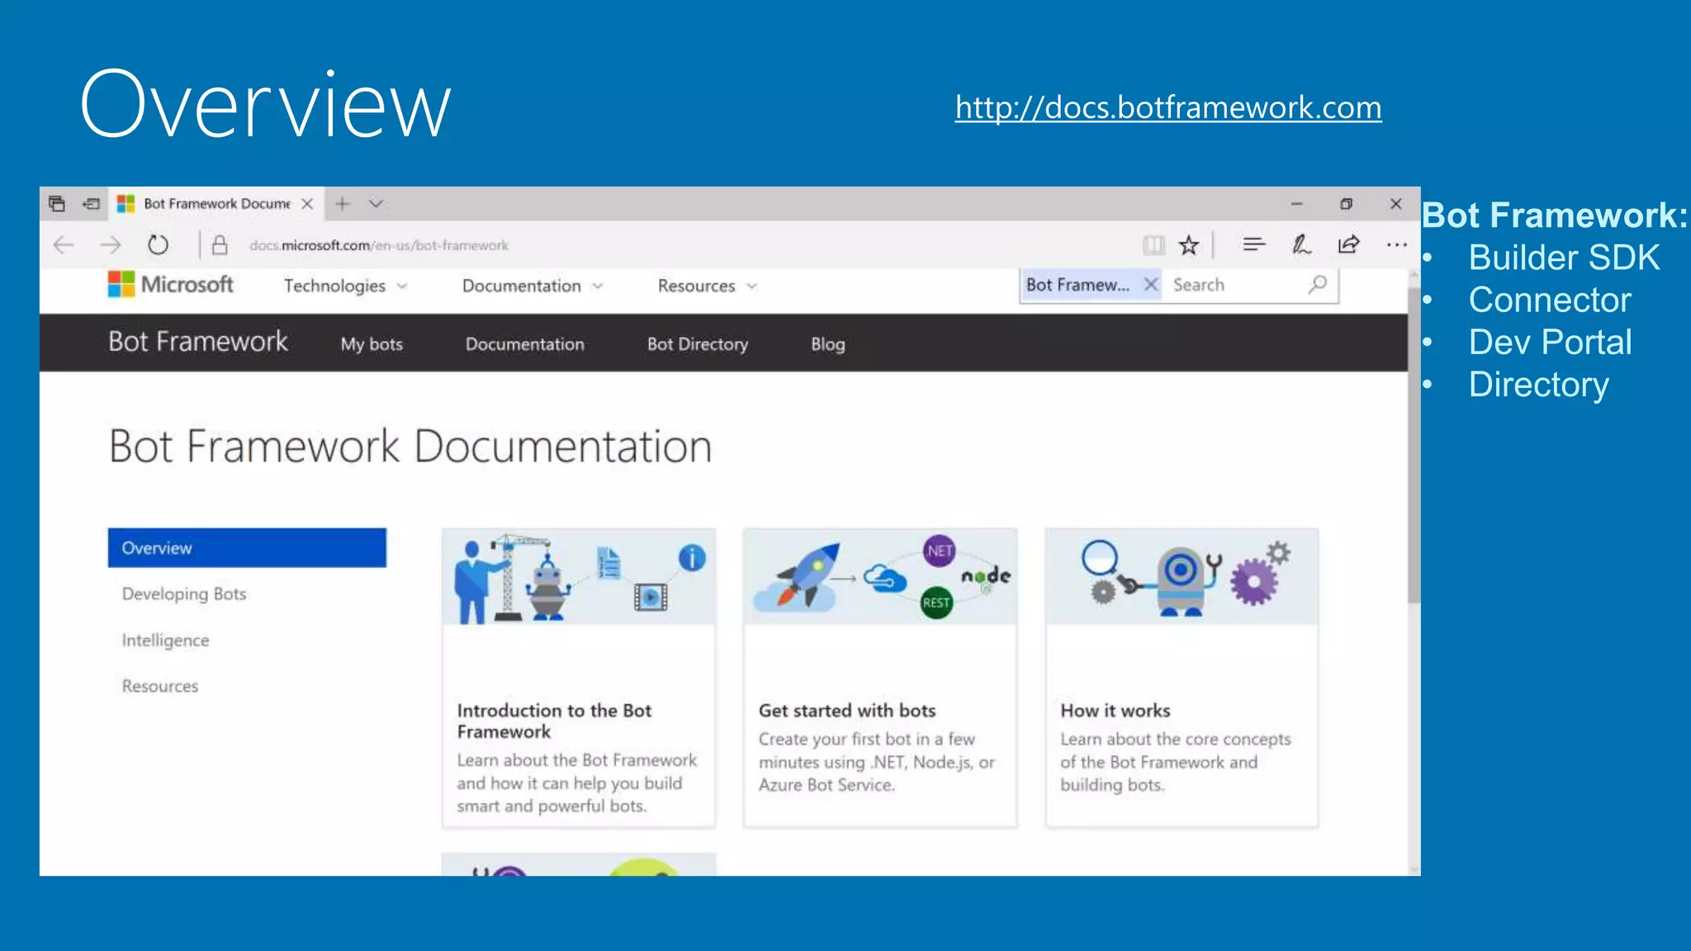Image resolution: width=1691 pixels, height=951 pixels.
Task: Click Introduction to the Bot Framework heading
Action: pos(554,721)
